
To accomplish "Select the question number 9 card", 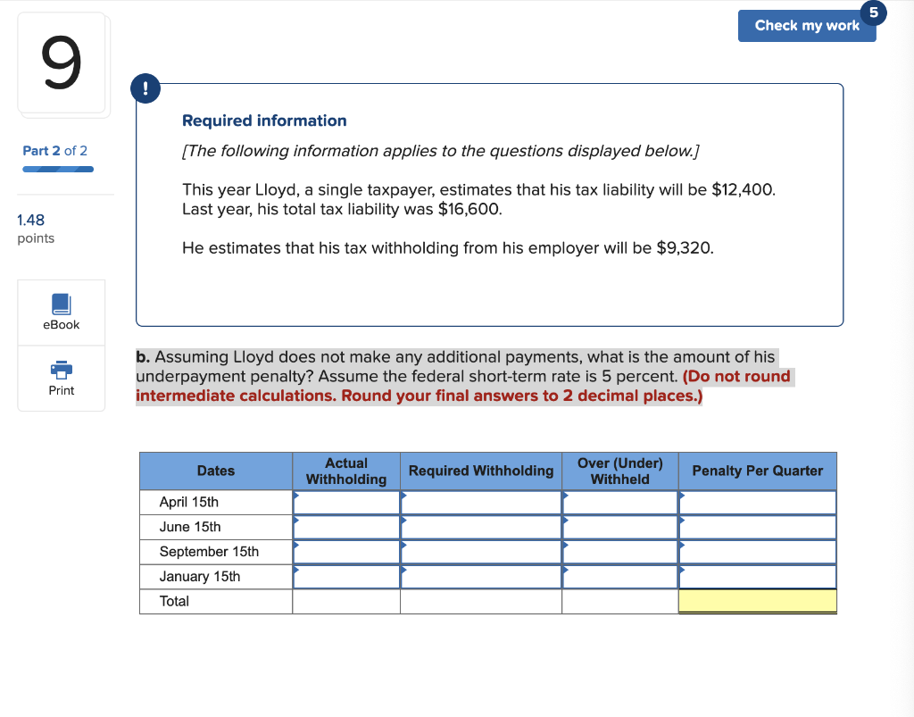I will [x=63, y=63].
